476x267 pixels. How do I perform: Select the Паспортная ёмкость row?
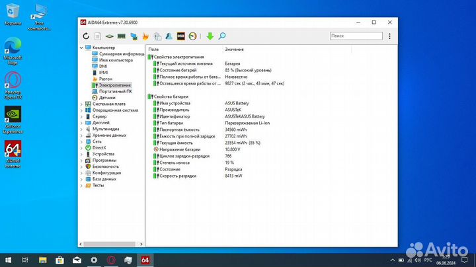click(200, 130)
